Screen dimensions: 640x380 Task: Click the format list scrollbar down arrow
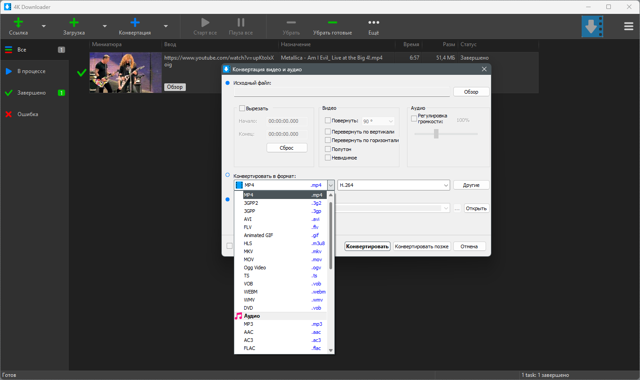tap(331, 350)
